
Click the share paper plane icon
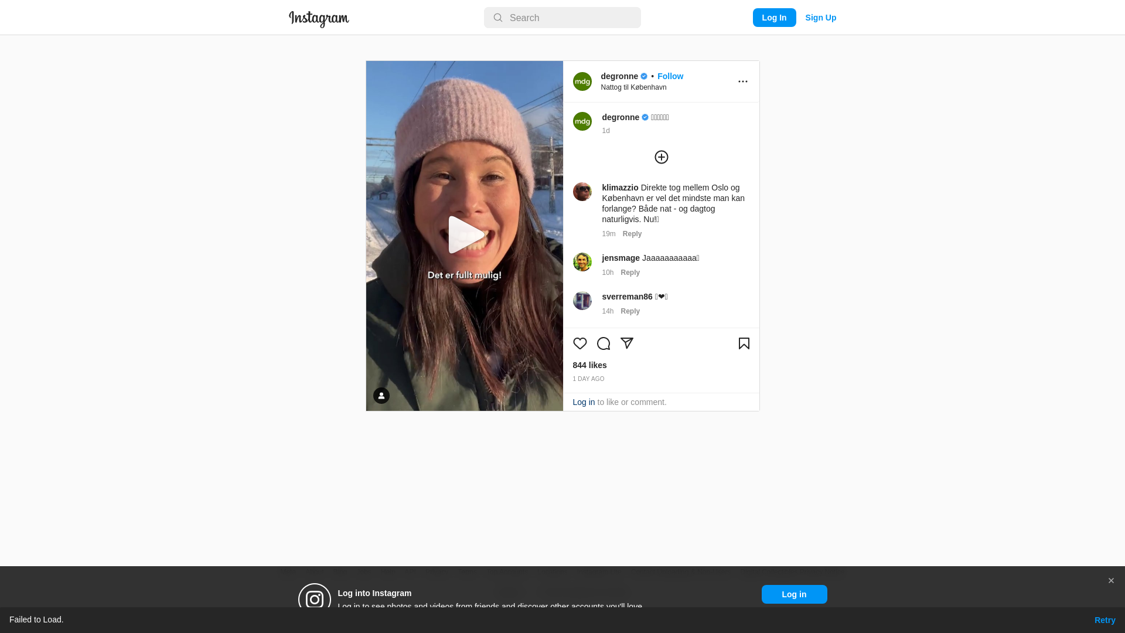626,343
